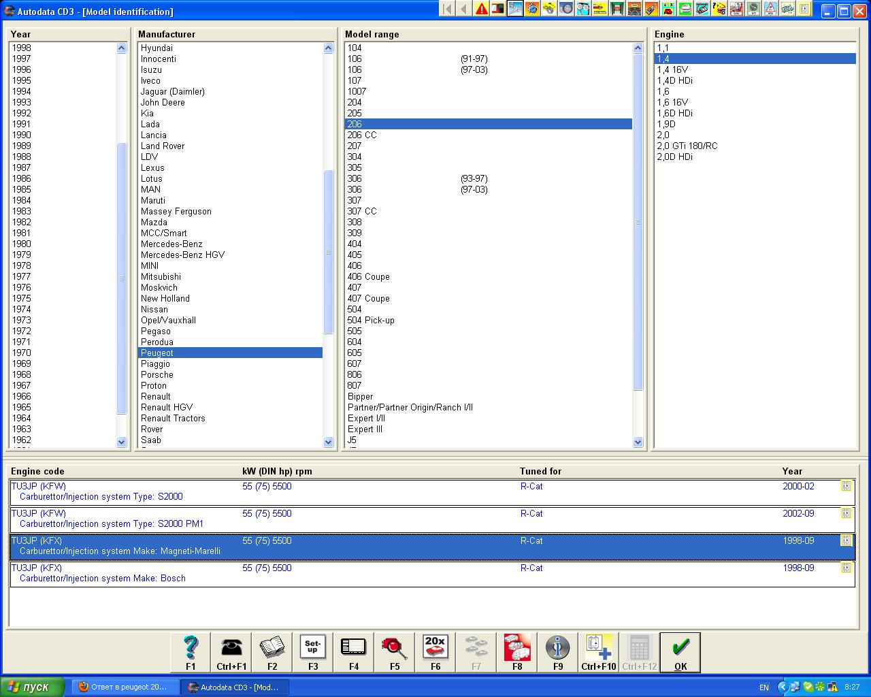This screenshot has width=871, height=697.
Task: Click Year list scroll-up arrow
Action: [122, 48]
